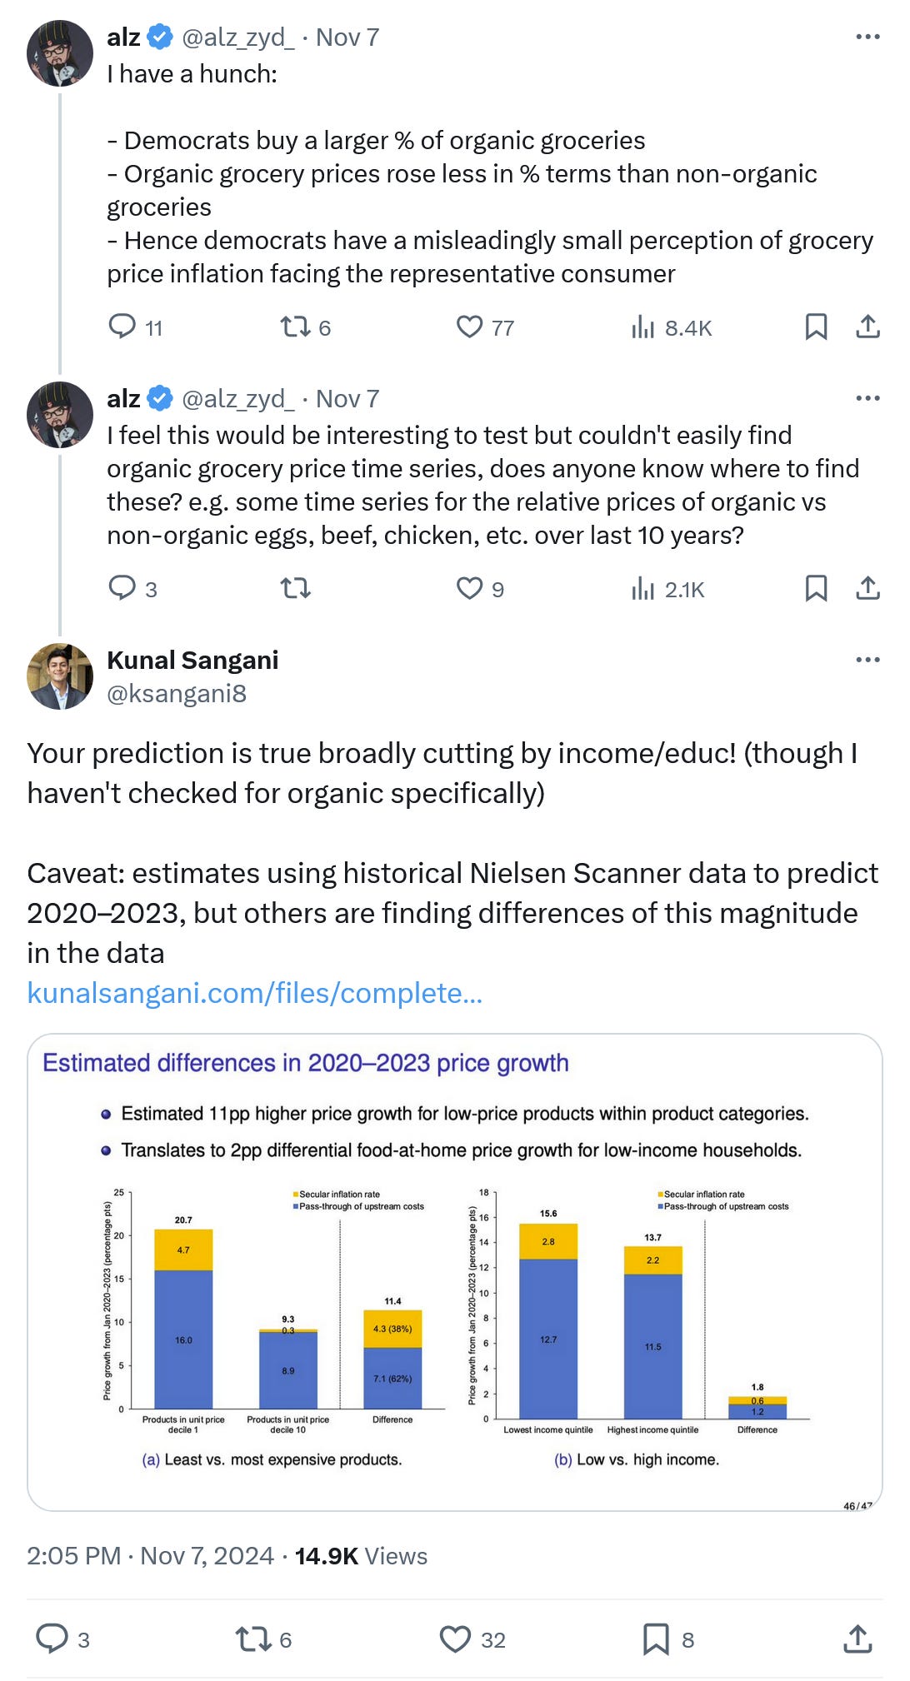Reply to alz's first hunch tweet

coord(122,327)
